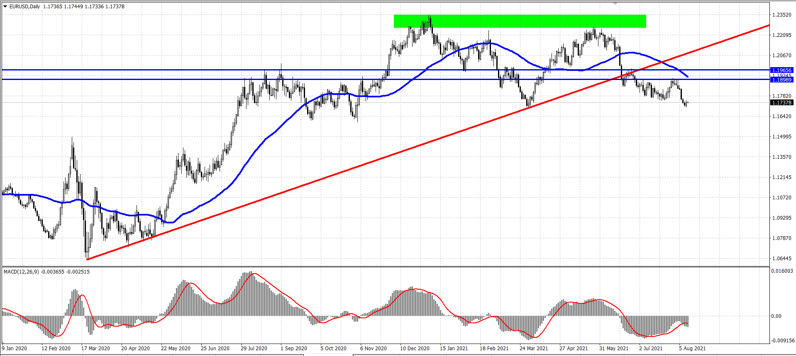Select the 1.19656 horizontal line price label
This screenshot has width=796, height=356.
[782, 70]
